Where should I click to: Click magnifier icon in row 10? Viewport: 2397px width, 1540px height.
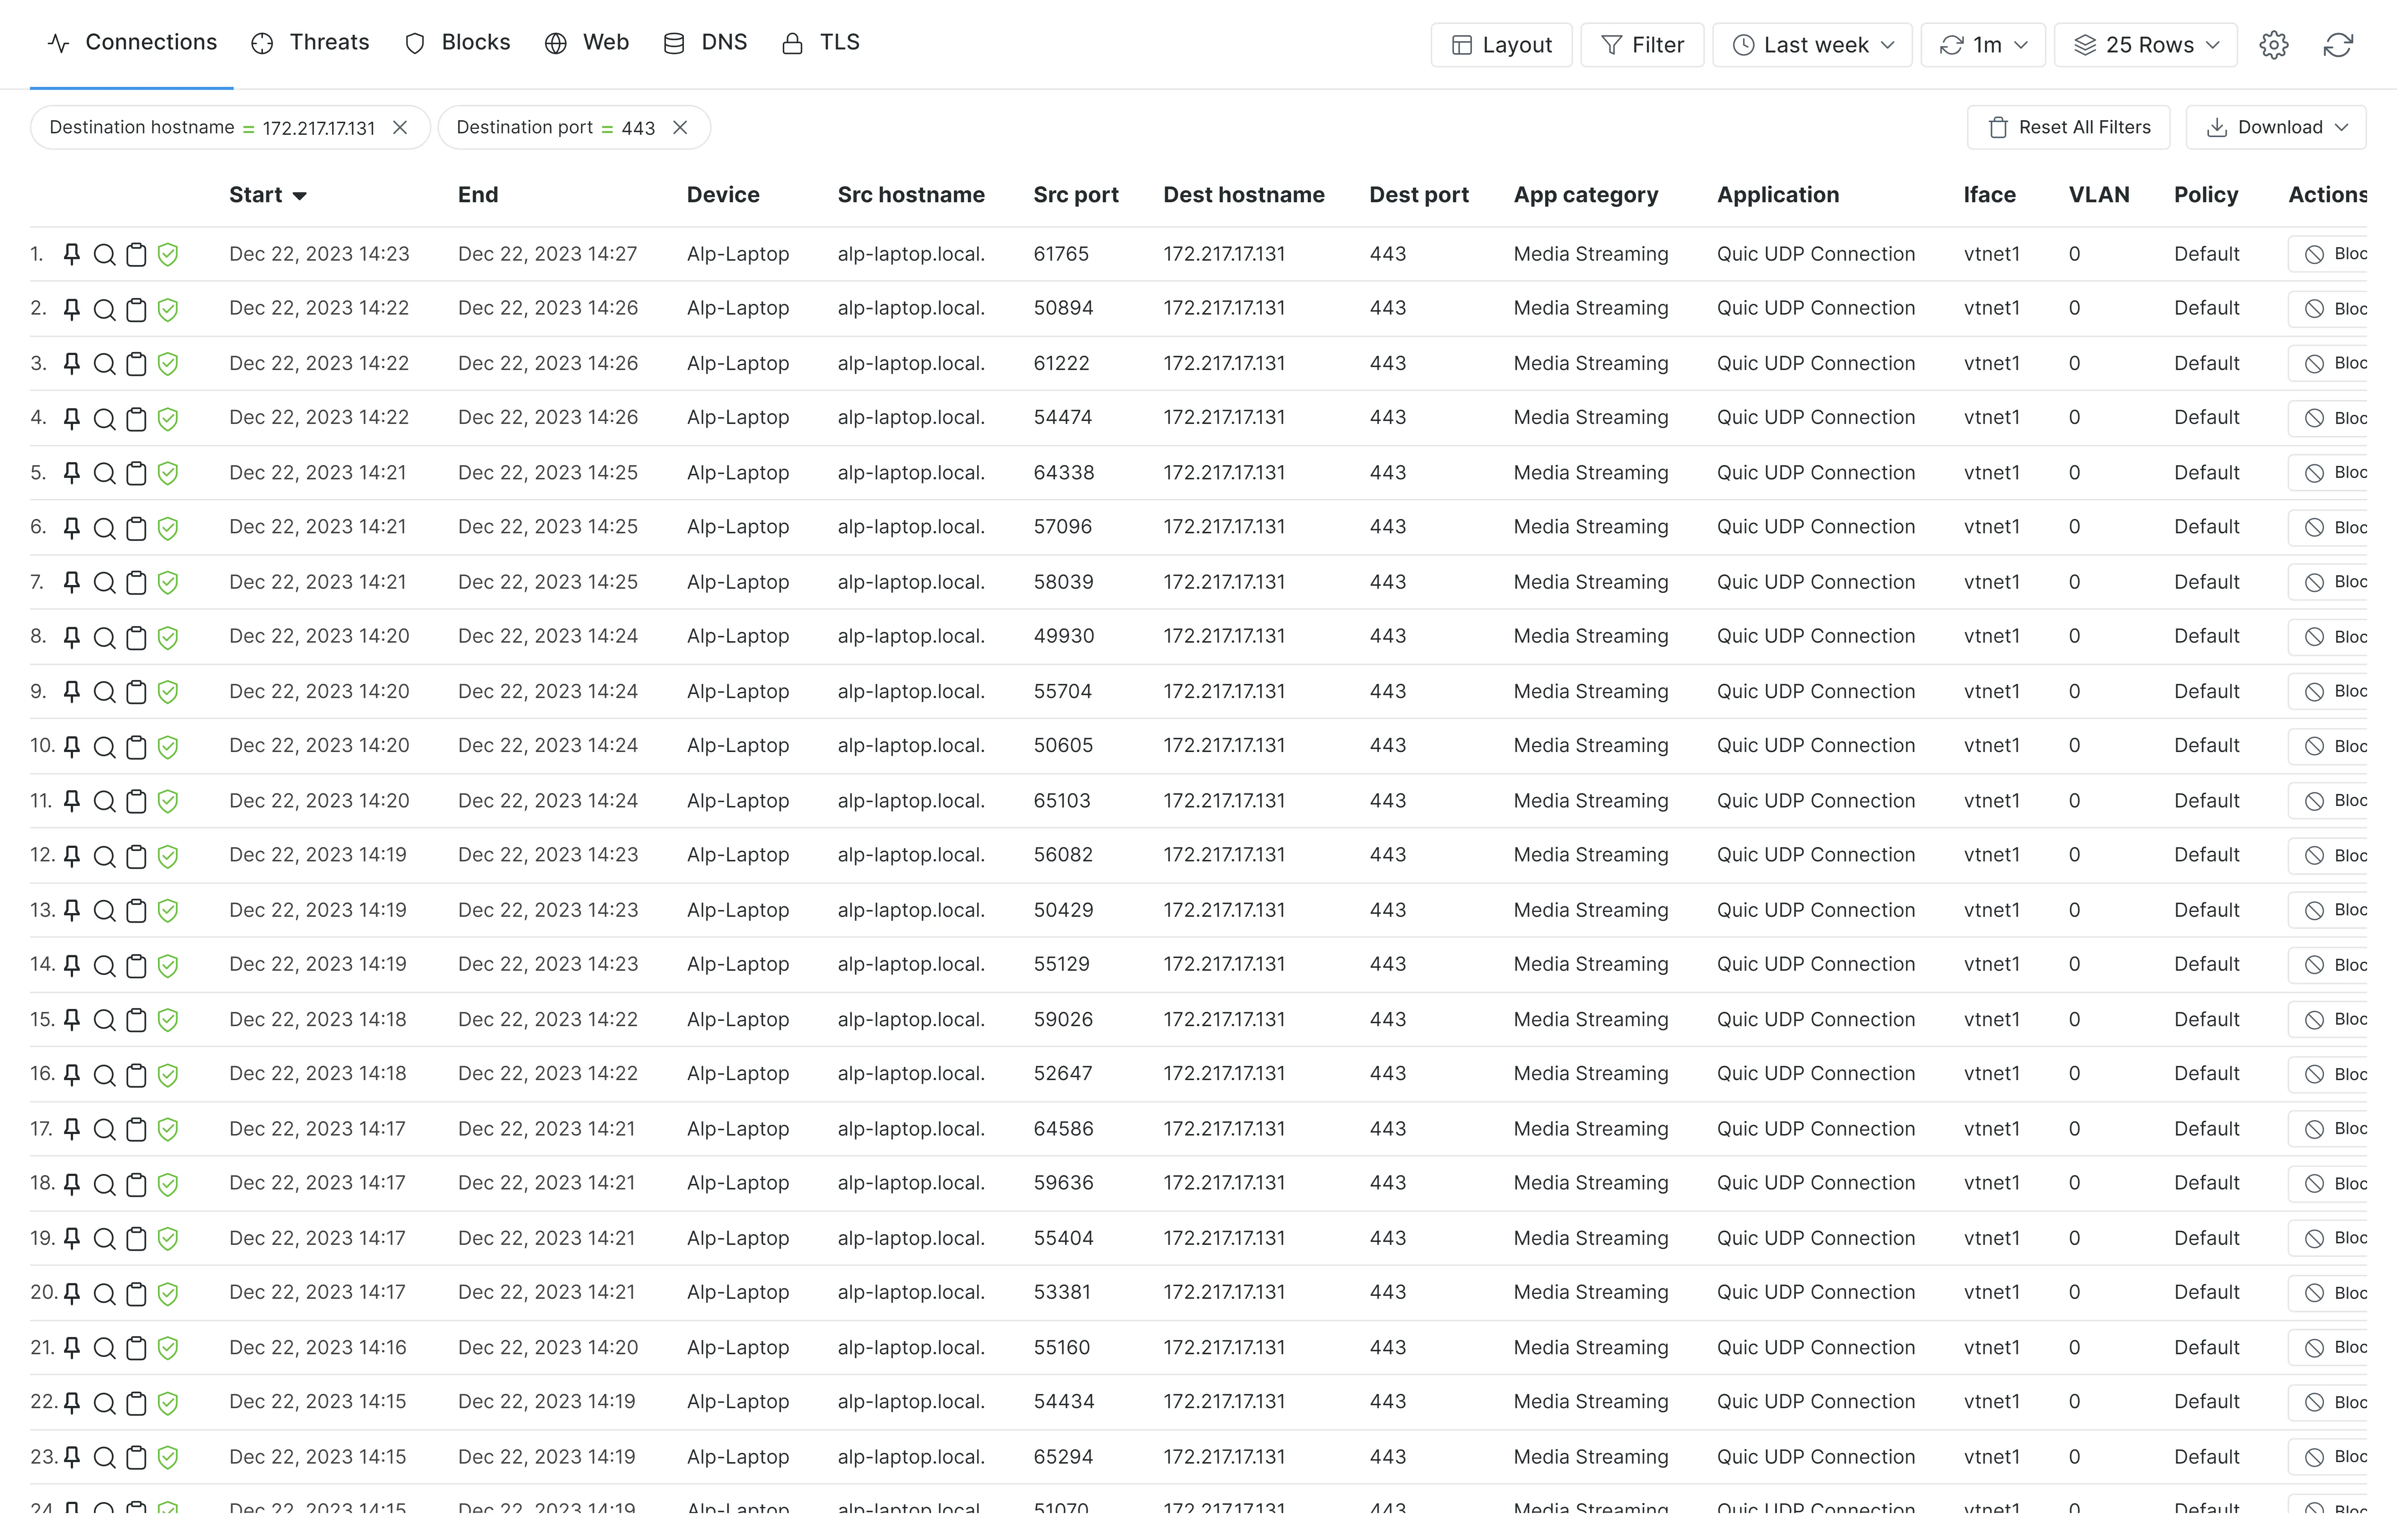(x=104, y=747)
